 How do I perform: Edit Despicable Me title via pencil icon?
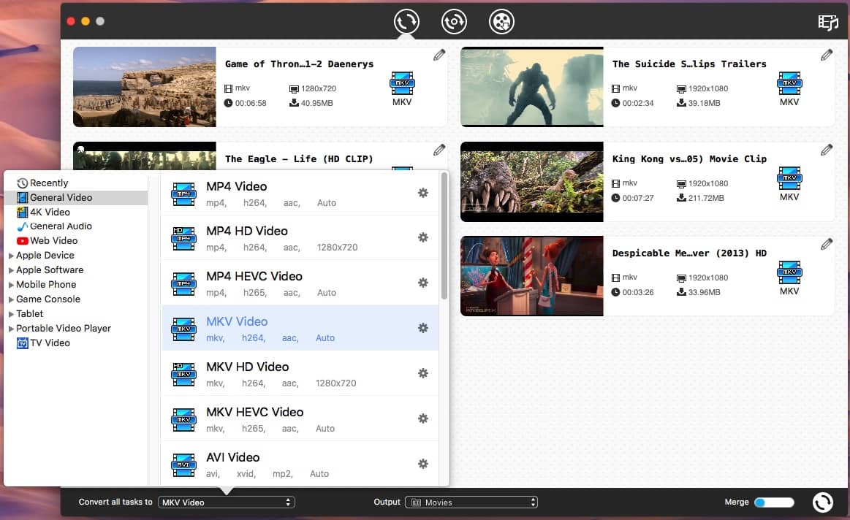point(827,243)
